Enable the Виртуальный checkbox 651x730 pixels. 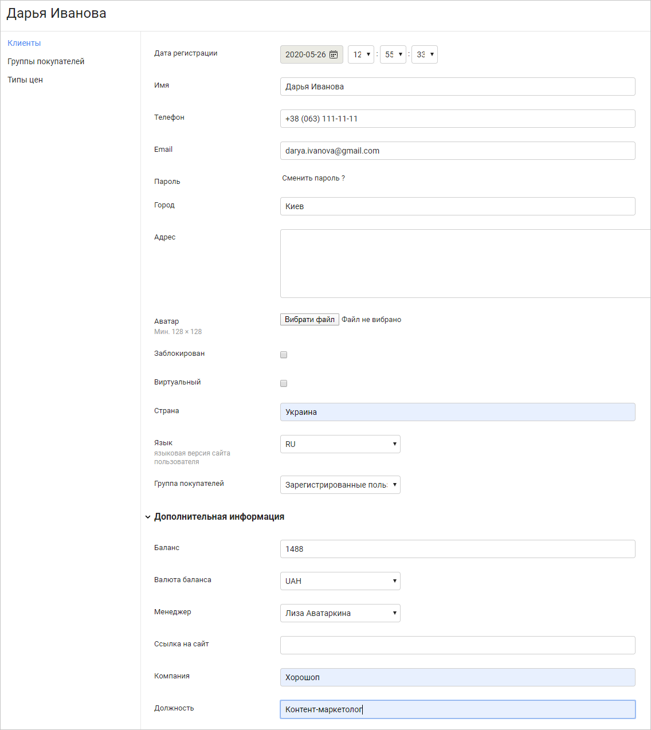click(x=284, y=383)
